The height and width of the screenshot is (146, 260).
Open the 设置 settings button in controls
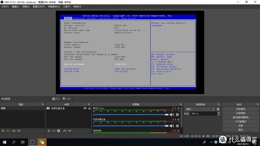pos(241,126)
